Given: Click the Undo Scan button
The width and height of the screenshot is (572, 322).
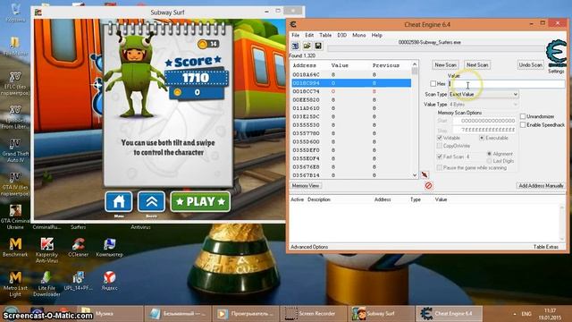Looking at the screenshot, I should [x=530, y=64].
